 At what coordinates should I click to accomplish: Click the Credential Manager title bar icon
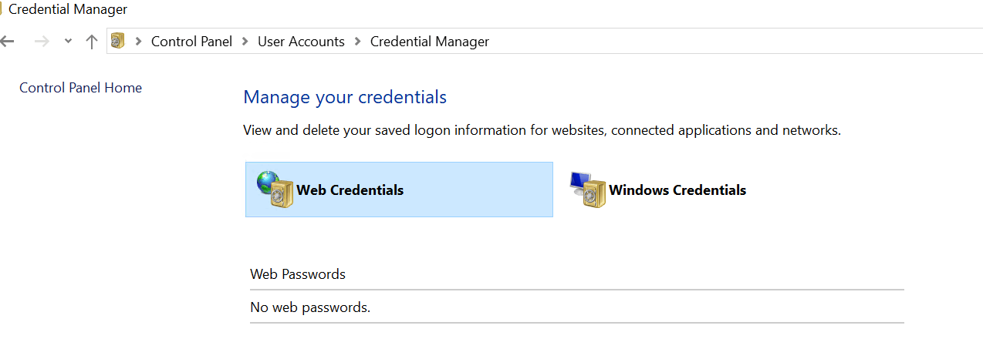click(2, 9)
